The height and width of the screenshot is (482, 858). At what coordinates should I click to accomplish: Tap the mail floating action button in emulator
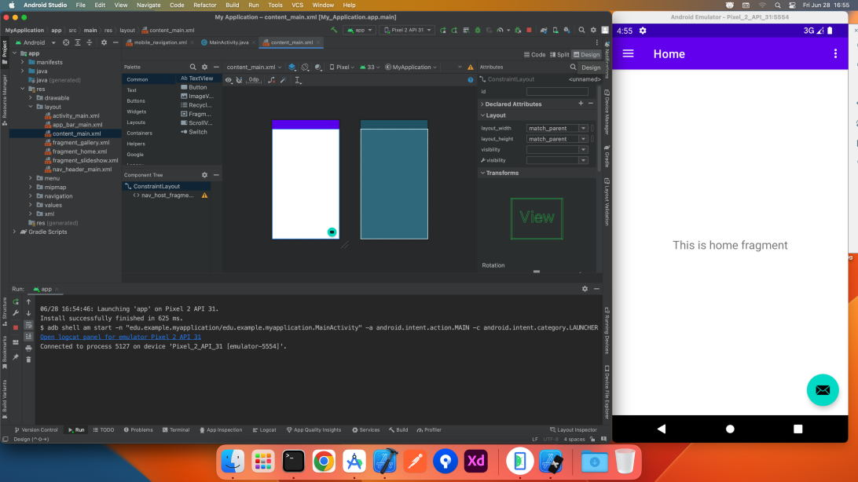pos(823,389)
